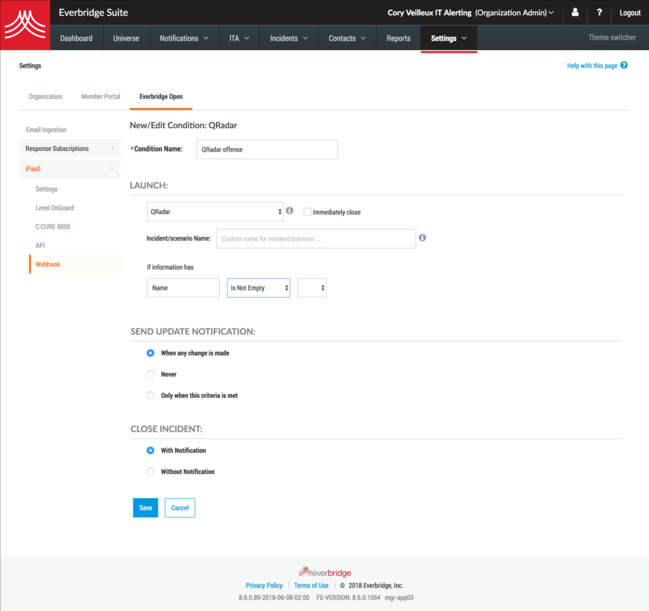Open the Reports menu item
Screen dimensions: 649x611
pos(399,38)
